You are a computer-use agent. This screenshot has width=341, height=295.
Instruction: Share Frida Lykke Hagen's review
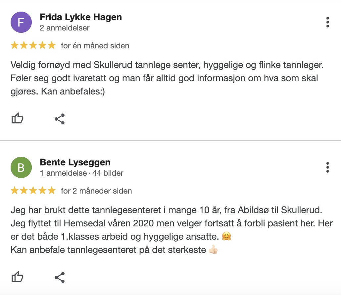pos(60,119)
